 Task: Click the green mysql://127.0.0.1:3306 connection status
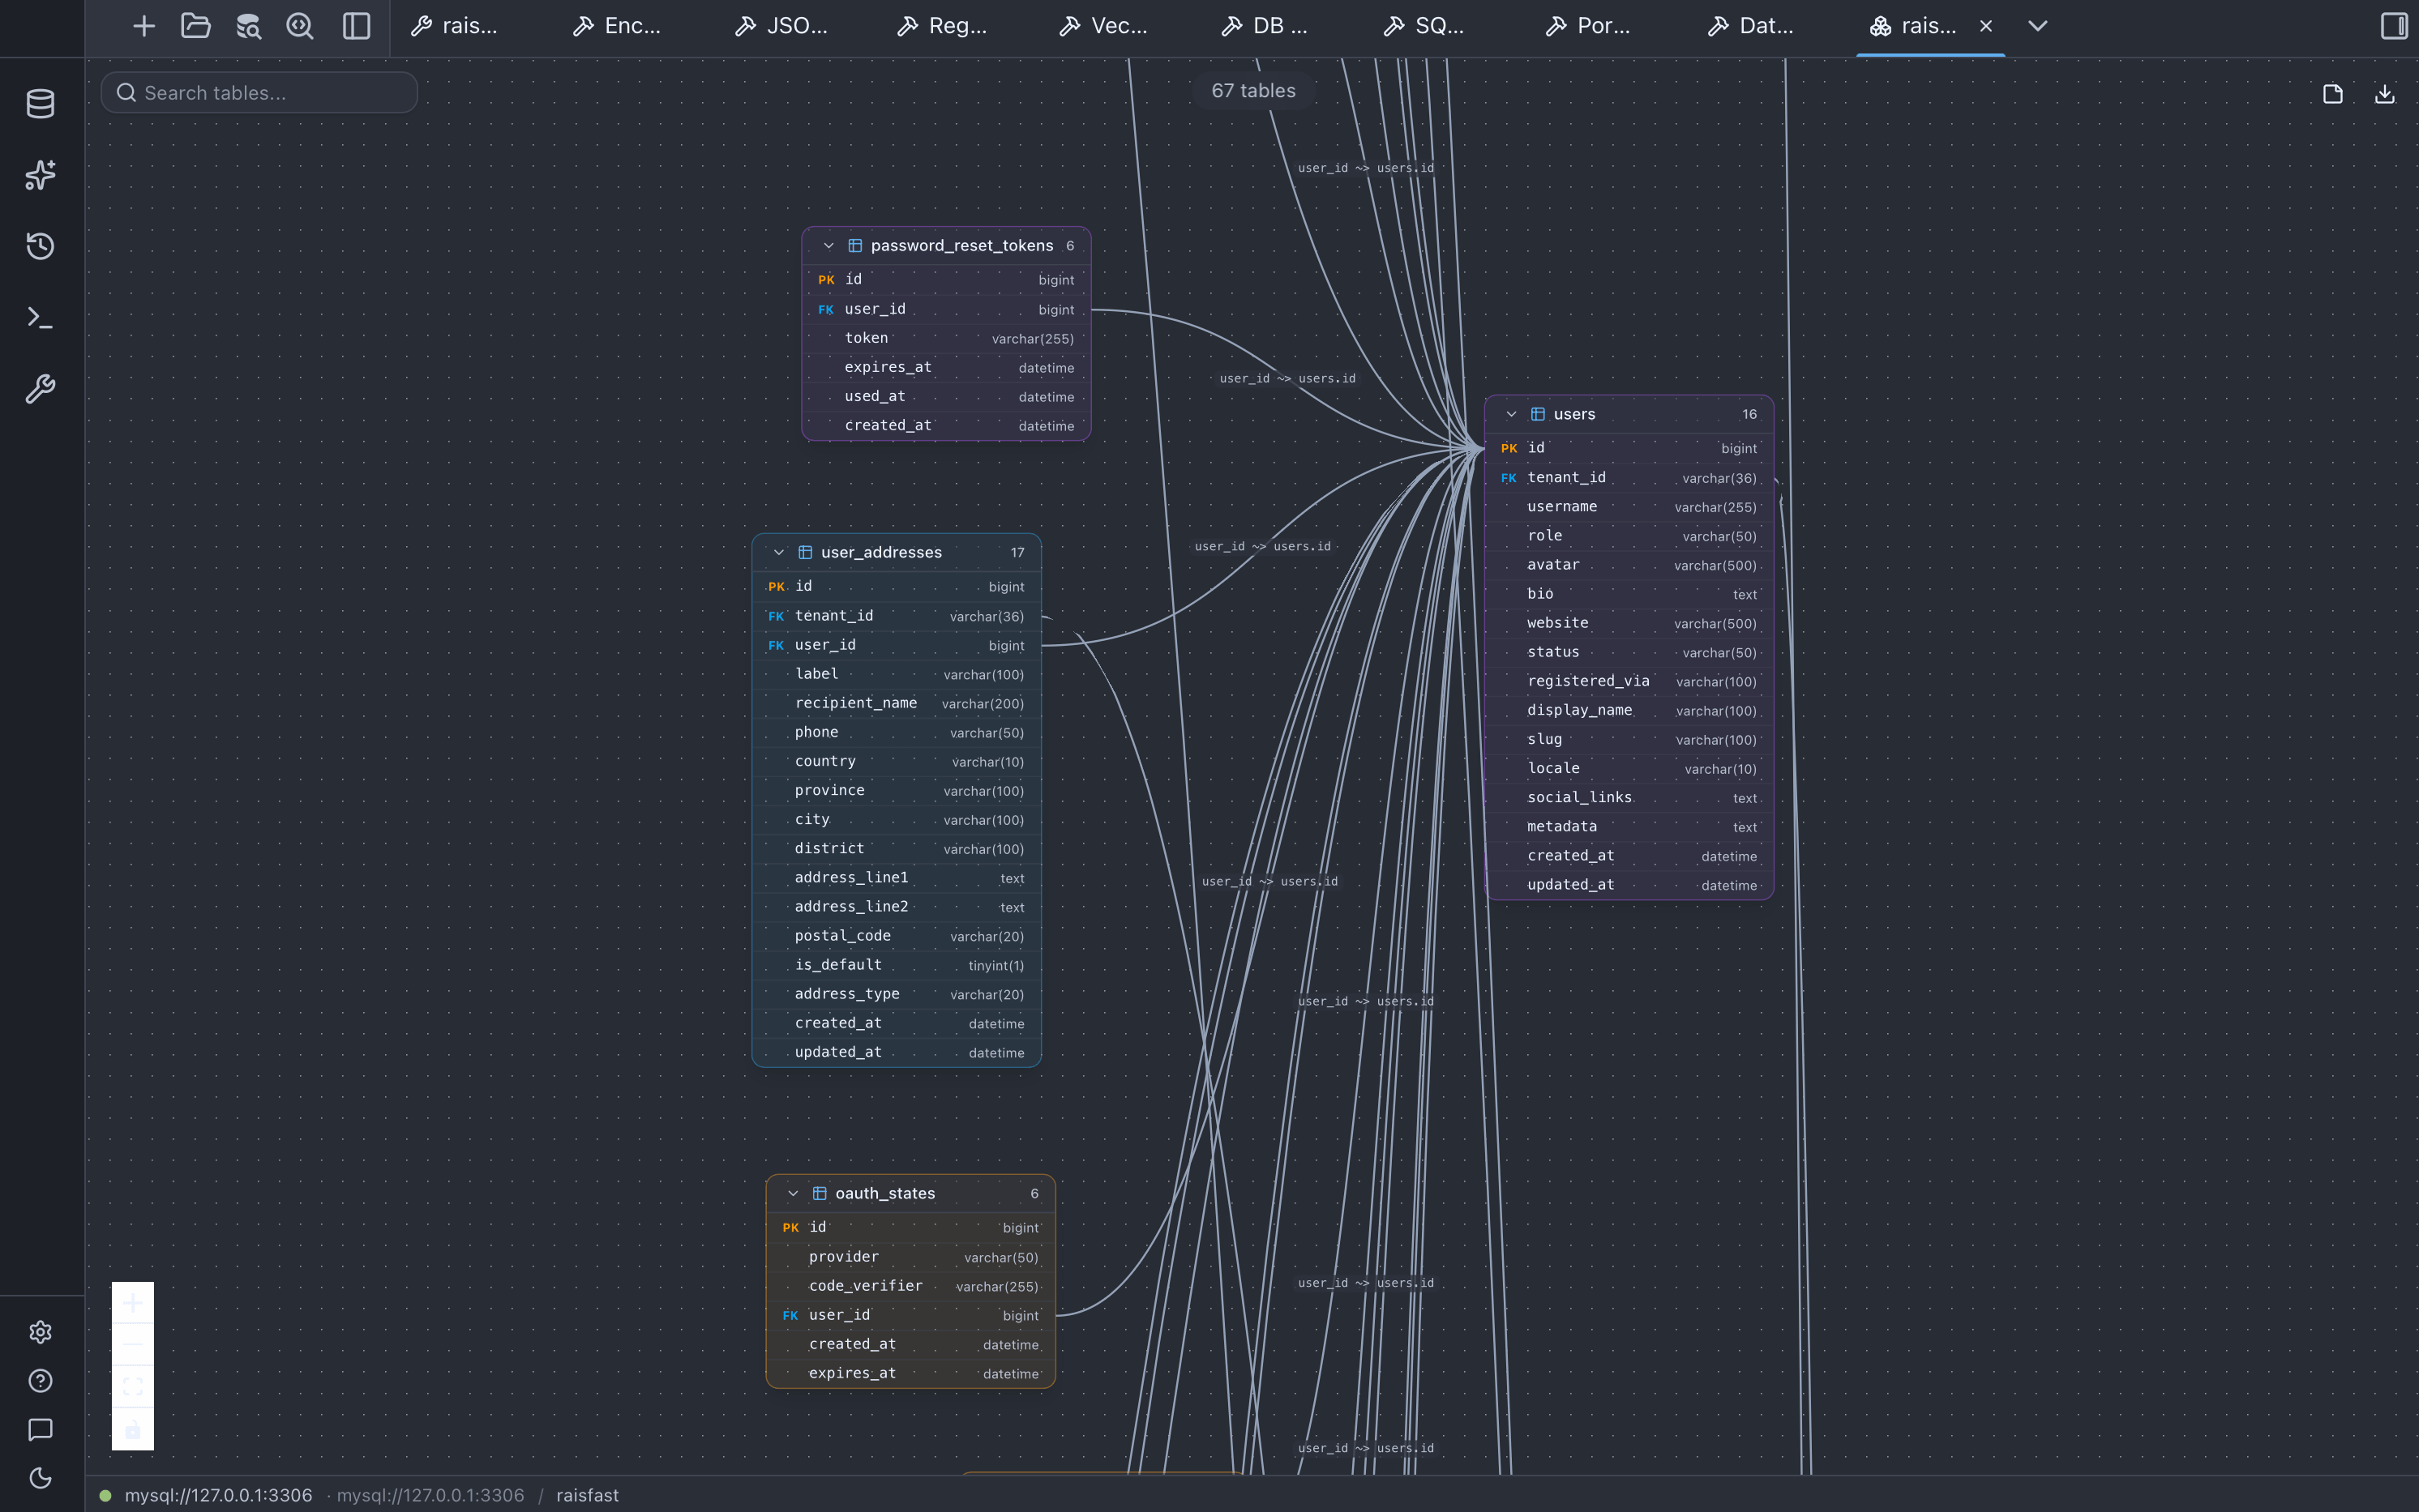point(206,1495)
